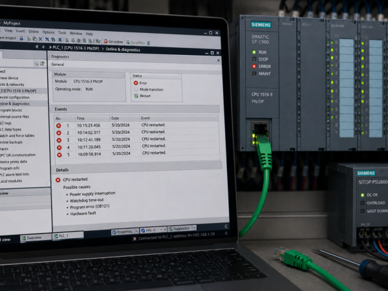Click the error icon of event row 4

[59, 147]
